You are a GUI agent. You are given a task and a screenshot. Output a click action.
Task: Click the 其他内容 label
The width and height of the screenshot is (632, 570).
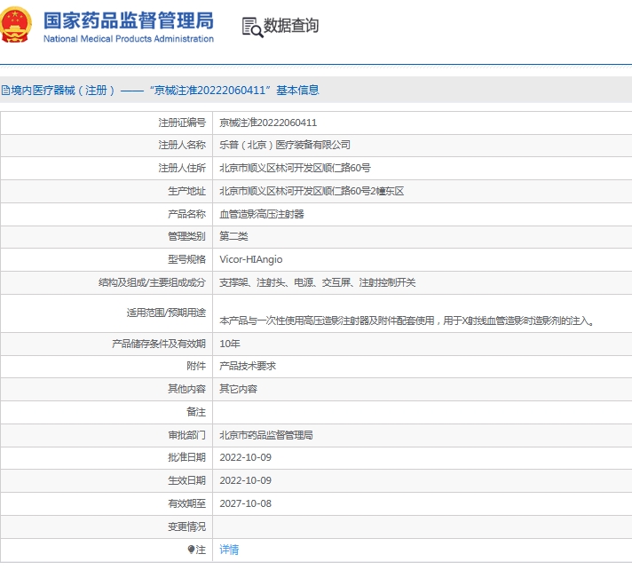[187, 389]
